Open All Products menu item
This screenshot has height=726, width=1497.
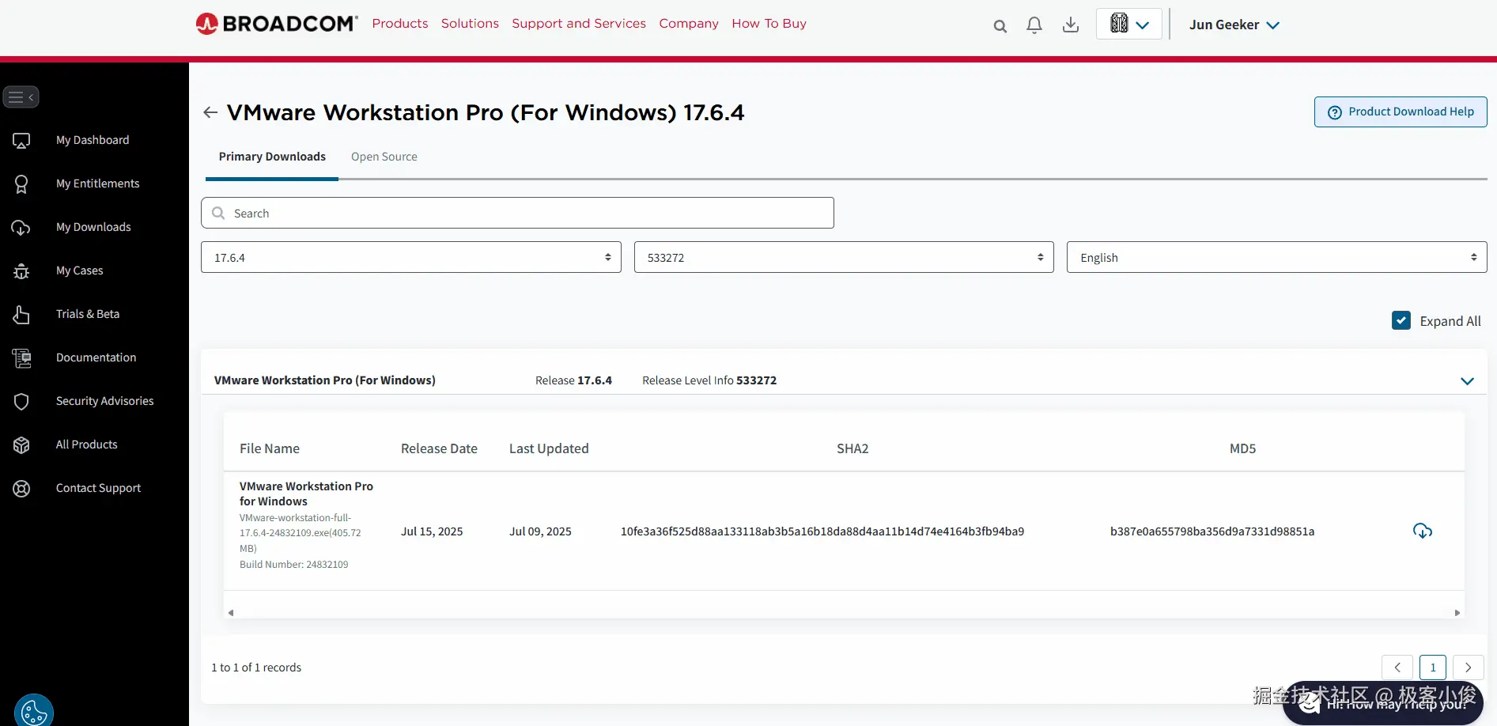[x=86, y=444]
